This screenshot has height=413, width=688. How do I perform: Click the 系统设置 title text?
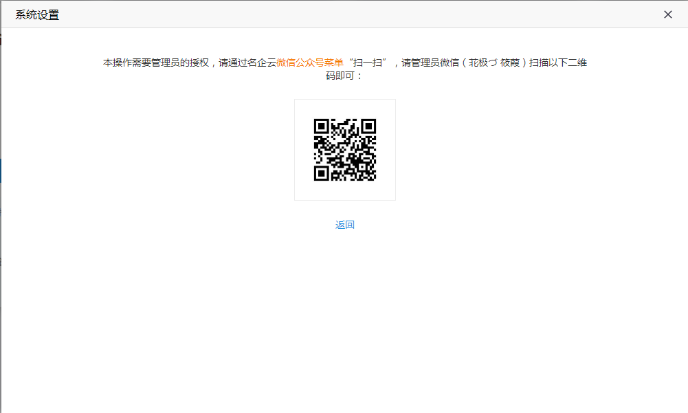click(x=37, y=14)
